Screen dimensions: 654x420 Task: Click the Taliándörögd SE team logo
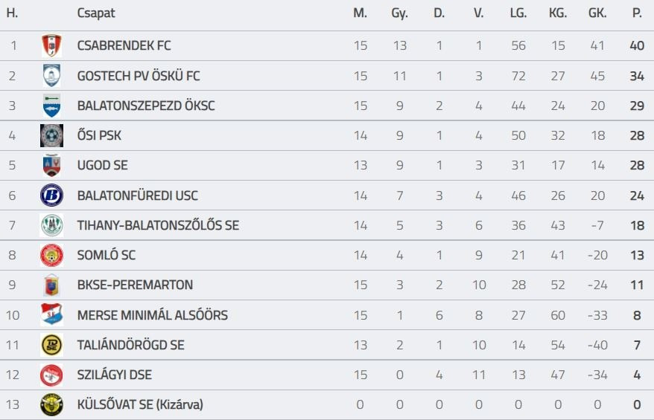point(51,345)
